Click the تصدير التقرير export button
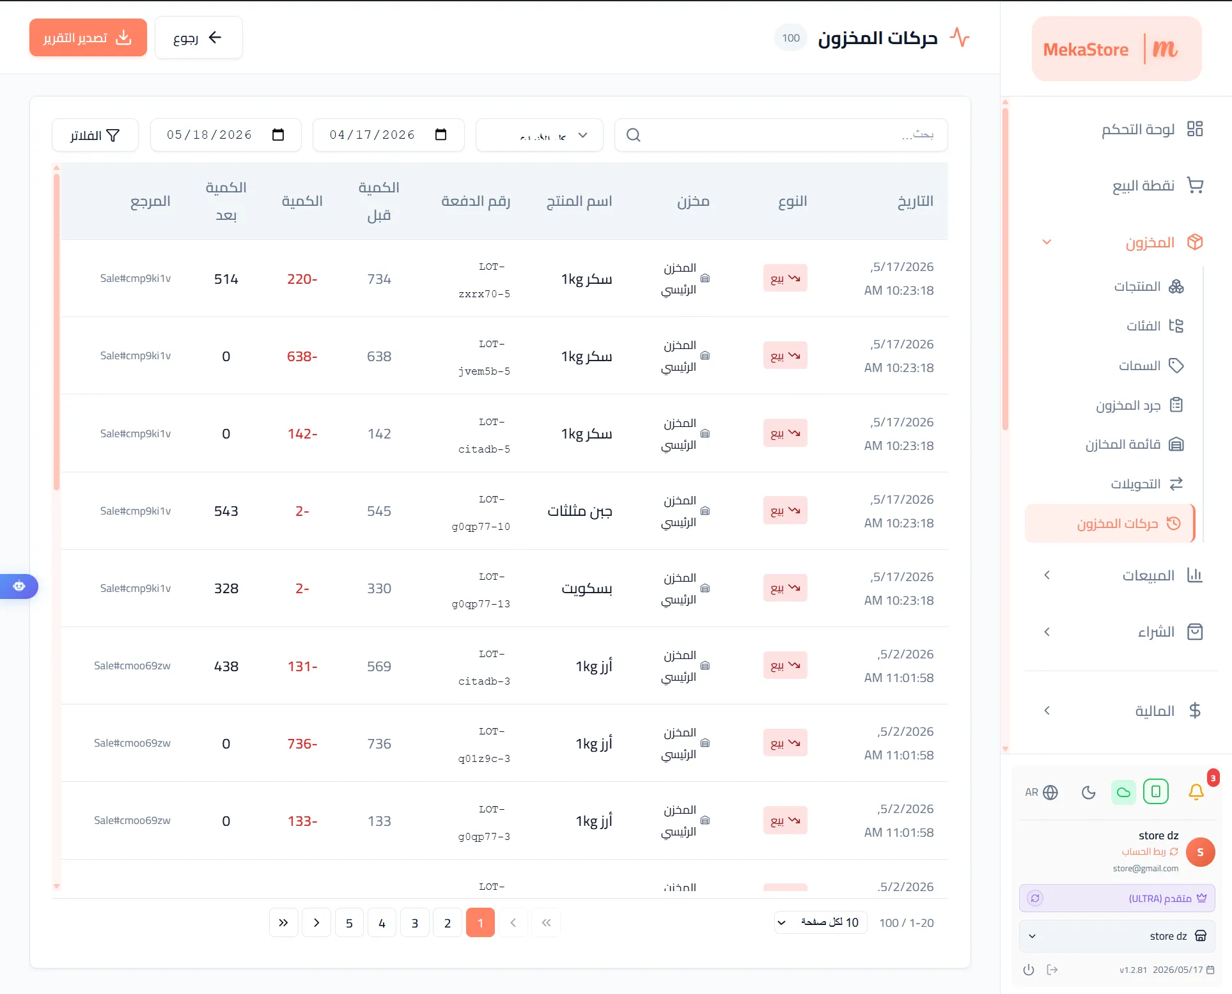Screen dimensions: 1232x994 click(88, 38)
